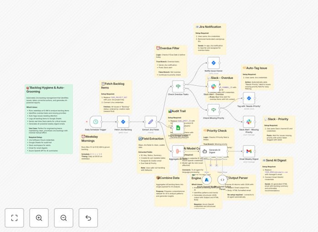Select the Extract Jira Fields node

[151, 122]
